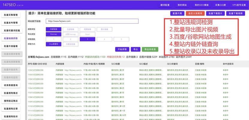Screen dimensions: 249x120
Task: Click the purple 导出 button
Action: click(x=136, y=49)
